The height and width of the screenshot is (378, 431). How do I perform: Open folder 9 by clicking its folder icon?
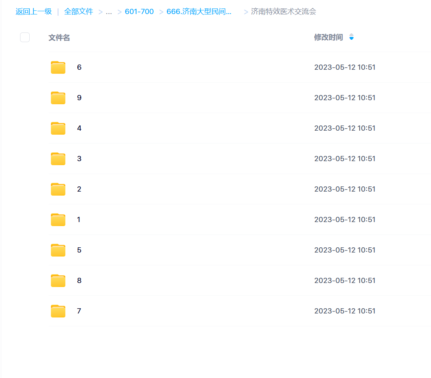(x=58, y=97)
